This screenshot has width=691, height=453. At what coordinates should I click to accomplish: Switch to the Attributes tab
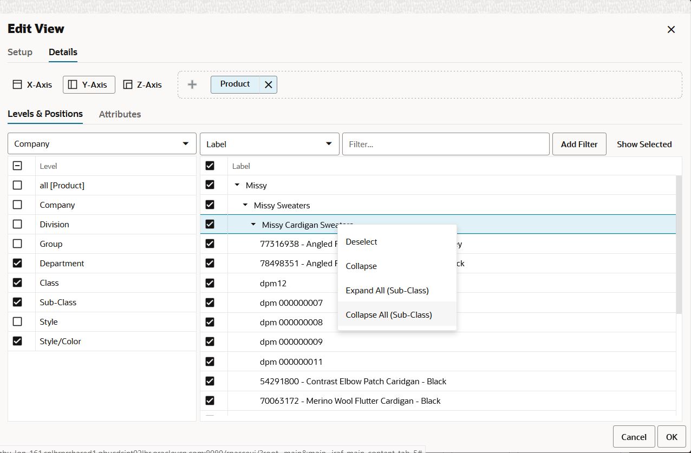pyautogui.click(x=120, y=114)
